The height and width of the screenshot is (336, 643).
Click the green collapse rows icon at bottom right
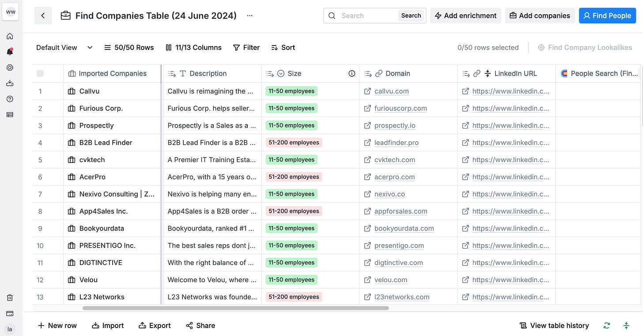(x=626, y=325)
